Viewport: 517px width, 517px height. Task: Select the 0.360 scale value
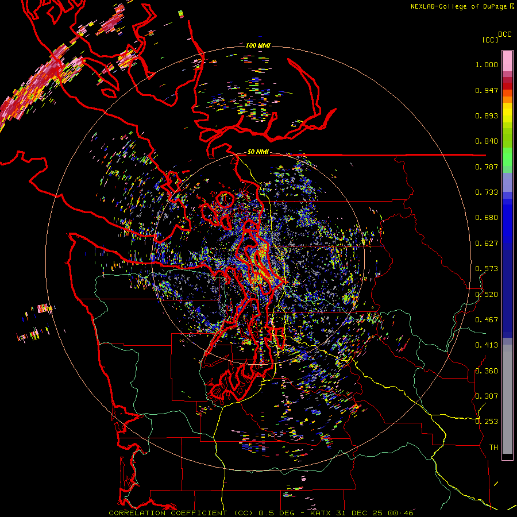pos(487,371)
